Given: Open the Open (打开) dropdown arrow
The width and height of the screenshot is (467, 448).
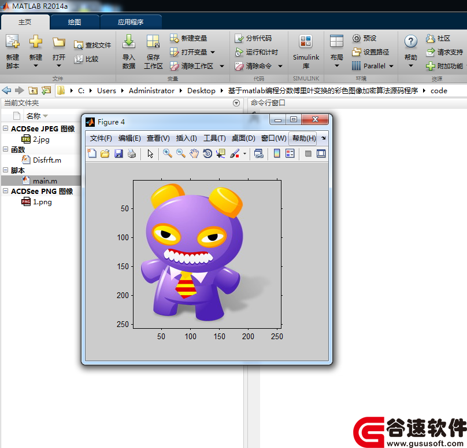Looking at the screenshot, I should point(59,65).
